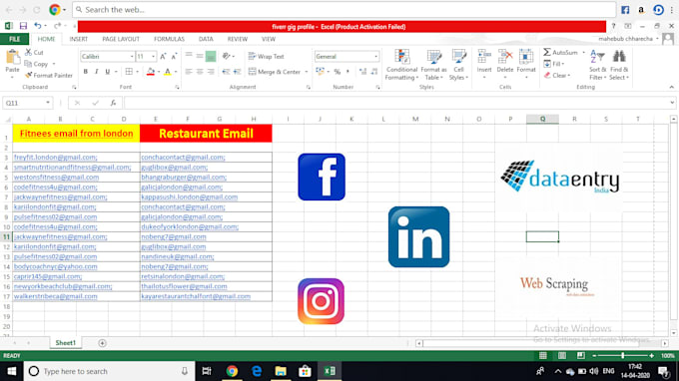
Task: Expand the formula bar chevron
Action: click(672, 103)
